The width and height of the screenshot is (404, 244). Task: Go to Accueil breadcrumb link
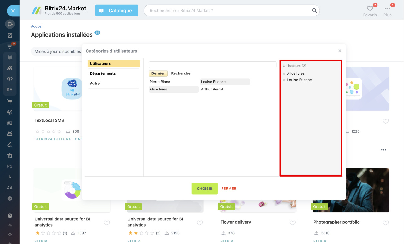pyautogui.click(x=37, y=26)
